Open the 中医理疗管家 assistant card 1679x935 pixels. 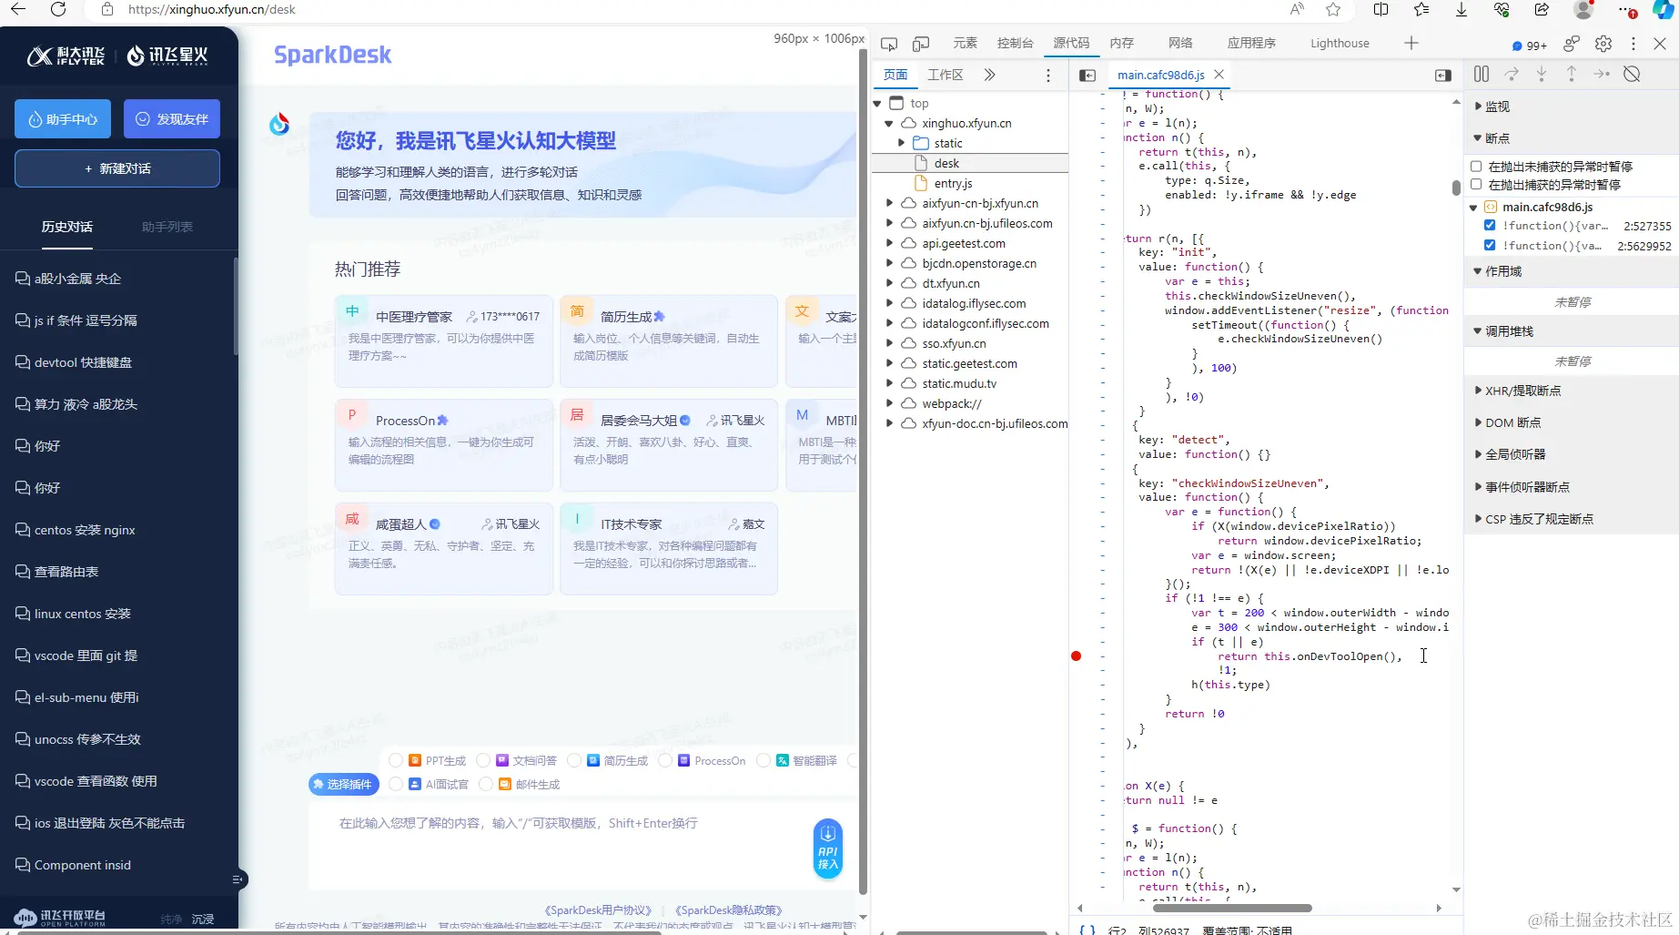pyautogui.click(x=444, y=340)
